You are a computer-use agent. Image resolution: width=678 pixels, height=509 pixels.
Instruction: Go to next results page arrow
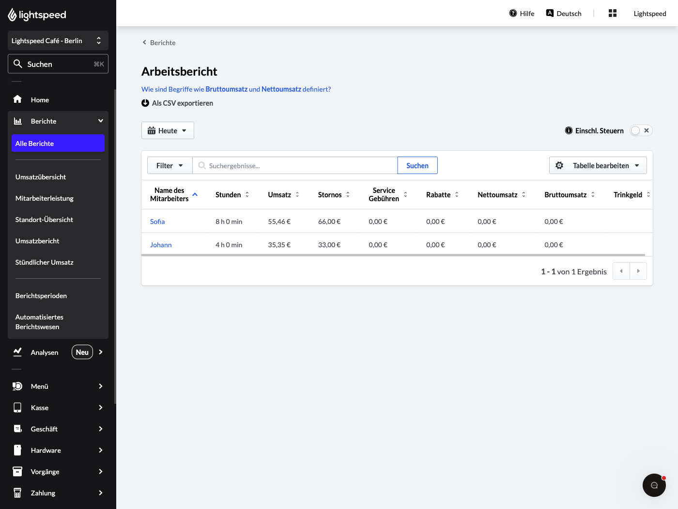tap(638, 271)
